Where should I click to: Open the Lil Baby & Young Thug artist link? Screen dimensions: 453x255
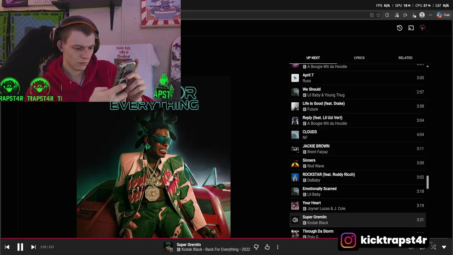pyautogui.click(x=326, y=95)
